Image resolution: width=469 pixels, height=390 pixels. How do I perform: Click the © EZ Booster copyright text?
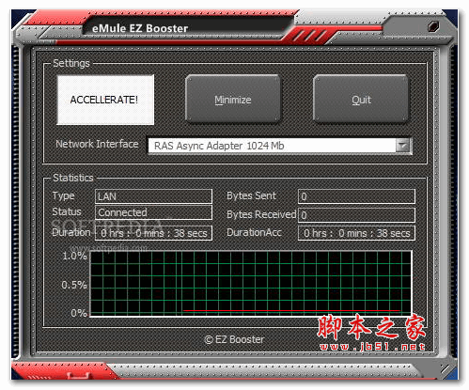[x=234, y=339]
